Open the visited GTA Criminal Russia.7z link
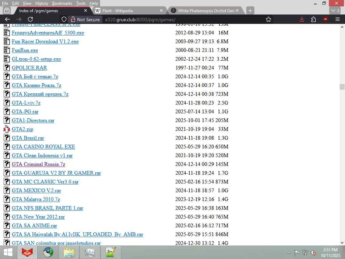The width and height of the screenshot is (345, 259). coord(38,164)
